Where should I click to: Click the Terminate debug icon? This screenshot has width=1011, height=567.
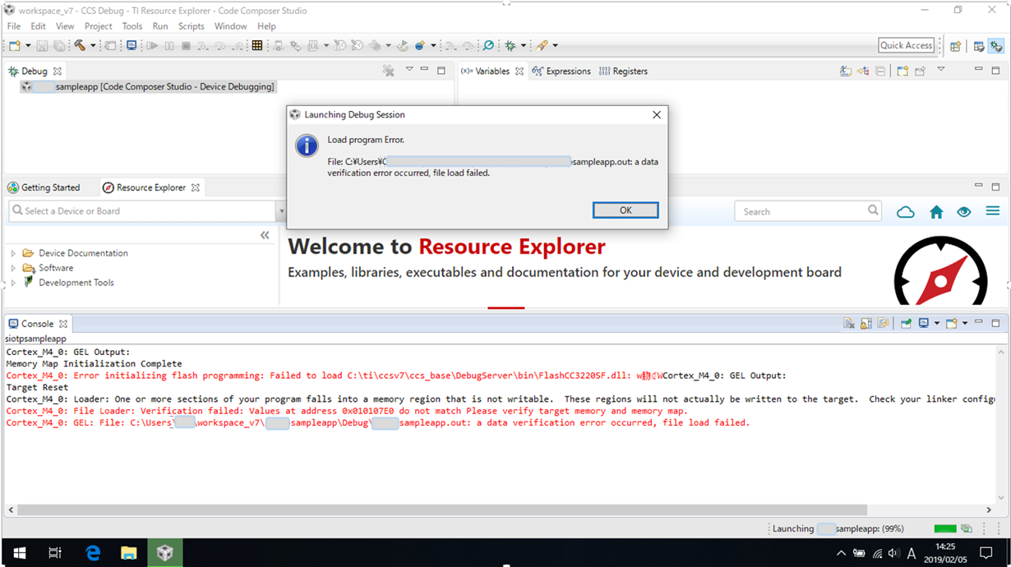187,45
